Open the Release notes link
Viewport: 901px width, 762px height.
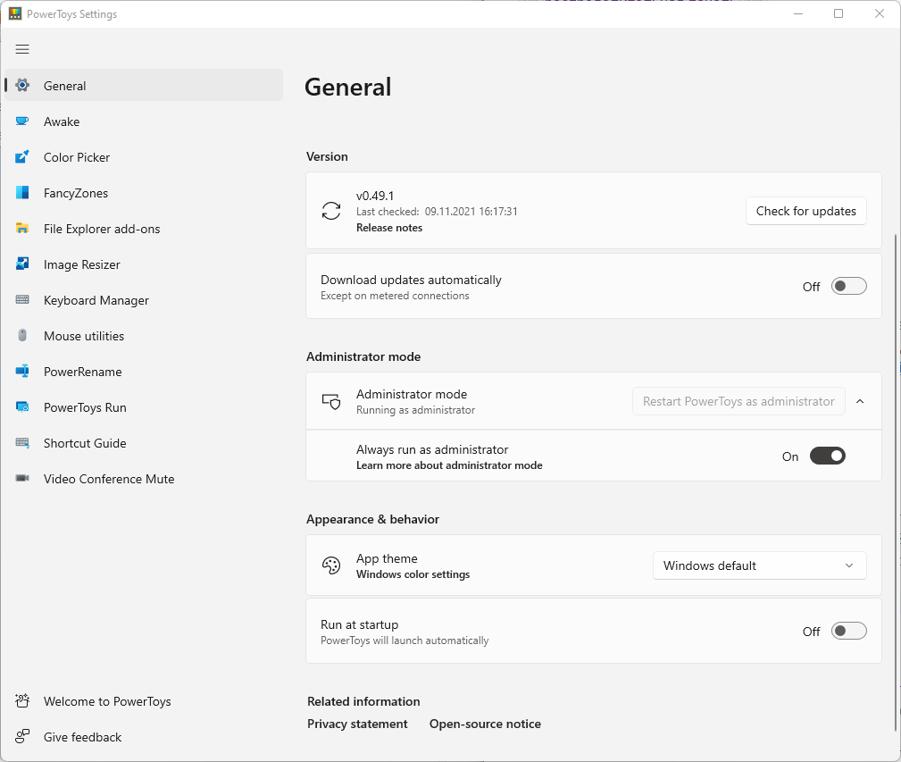(389, 228)
